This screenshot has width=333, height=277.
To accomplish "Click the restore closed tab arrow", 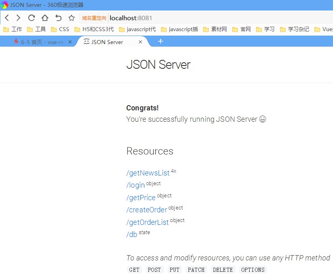I will point(58,18).
